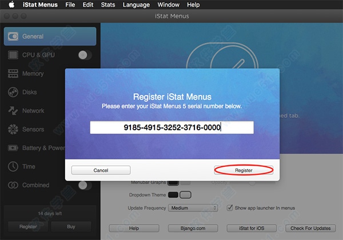The height and width of the screenshot is (240, 343).
Task: Click the Time clock icon
Action: click(13, 166)
